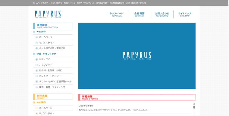
Task: Open トップページ TOP PAGE menu
Action: click(117, 14)
